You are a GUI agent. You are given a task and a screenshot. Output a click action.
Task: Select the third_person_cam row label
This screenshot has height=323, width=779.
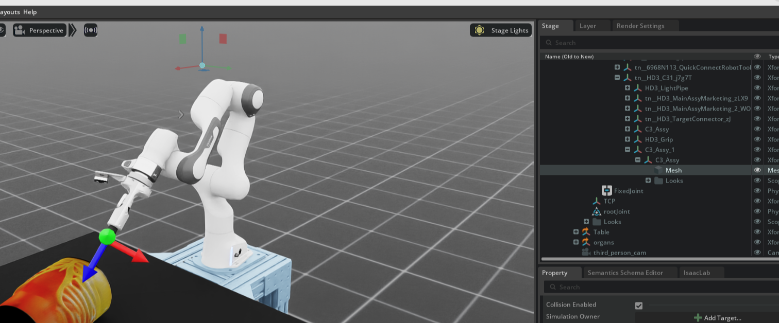[x=620, y=253]
